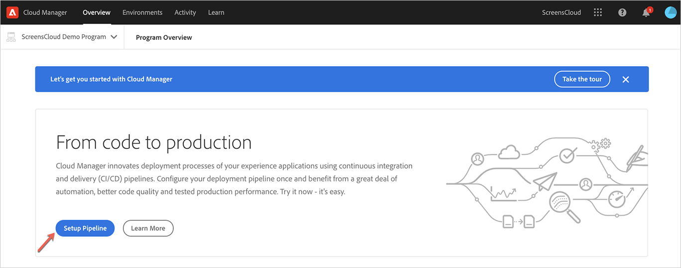Screen dimensions: 681x268
Task: Open the Learn tab
Action: pyautogui.click(x=216, y=12)
